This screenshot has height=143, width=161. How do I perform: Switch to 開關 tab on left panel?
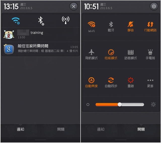(61, 129)
